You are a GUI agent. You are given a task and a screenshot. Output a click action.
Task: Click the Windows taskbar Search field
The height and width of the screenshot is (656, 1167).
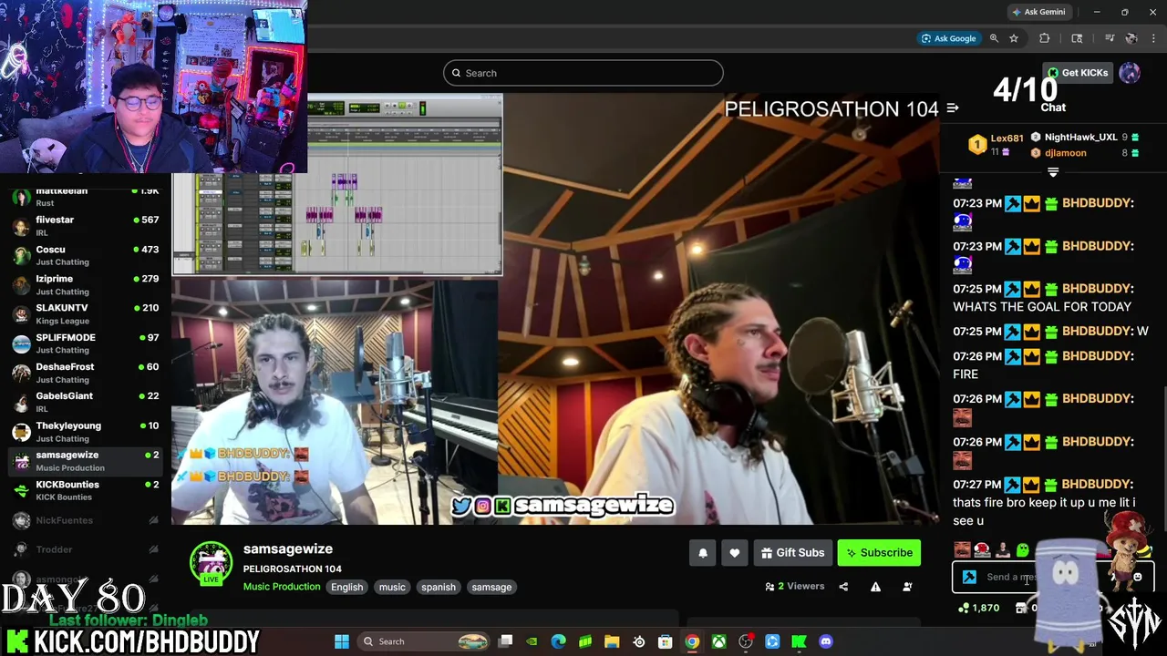point(424,641)
